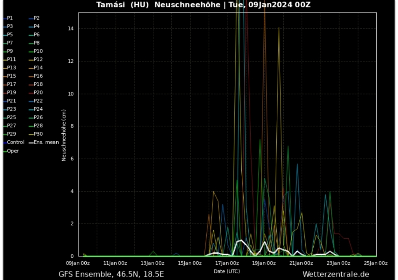This screenshot has height=280, width=398.
Task: Click the 09Jan 00z date tick label
Action: click(x=79, y=263)
